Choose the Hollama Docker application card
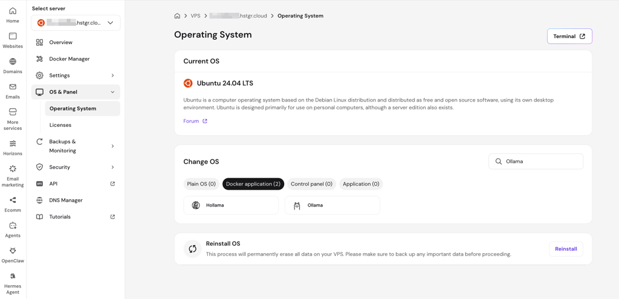This screenshot has width=619, height=299. [x=232, y=205]
